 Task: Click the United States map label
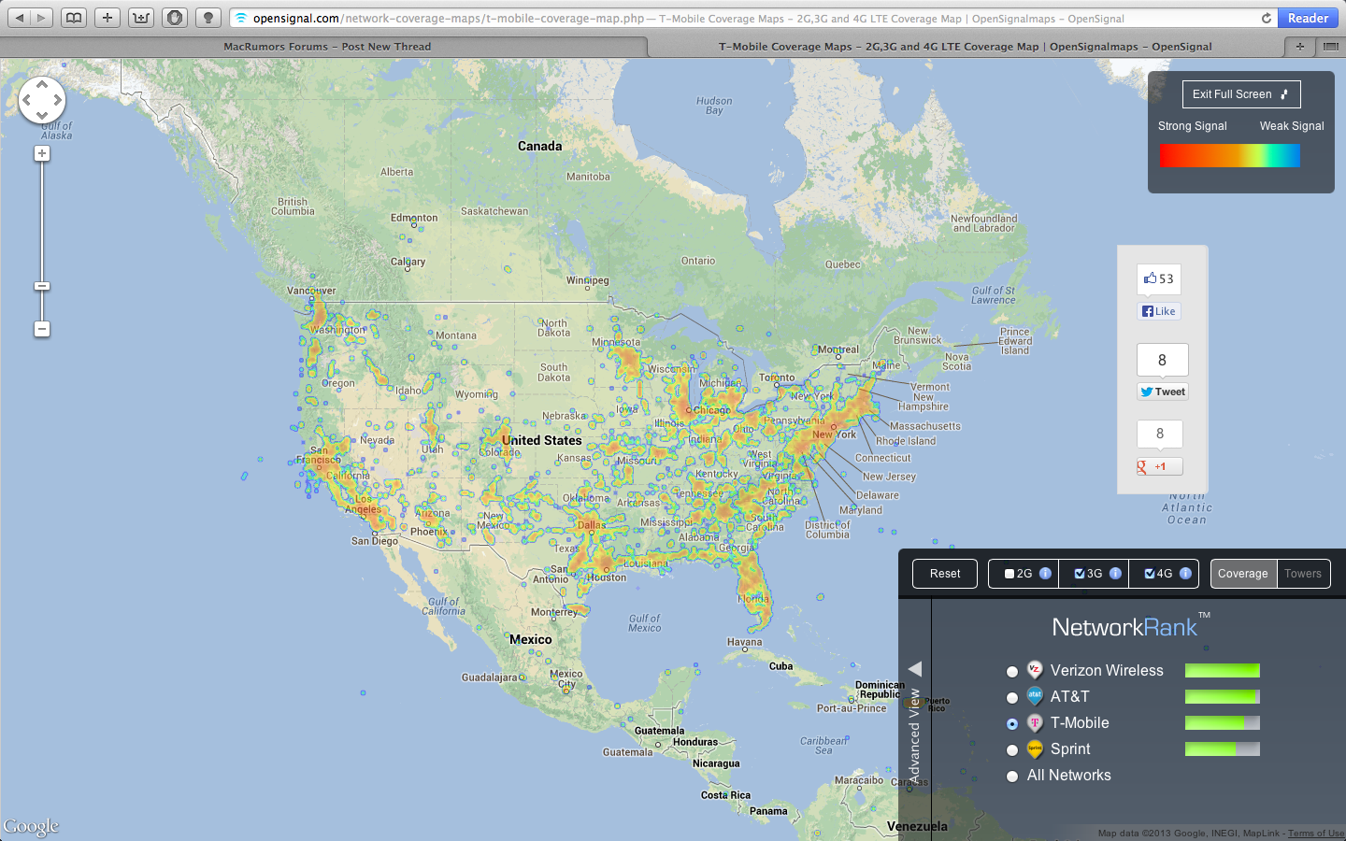[542, 440]
